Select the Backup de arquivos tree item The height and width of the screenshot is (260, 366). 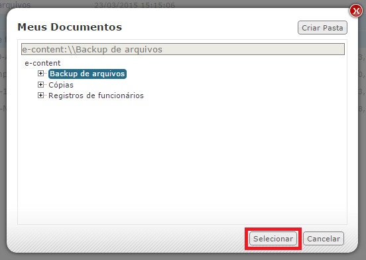(88, 74)
